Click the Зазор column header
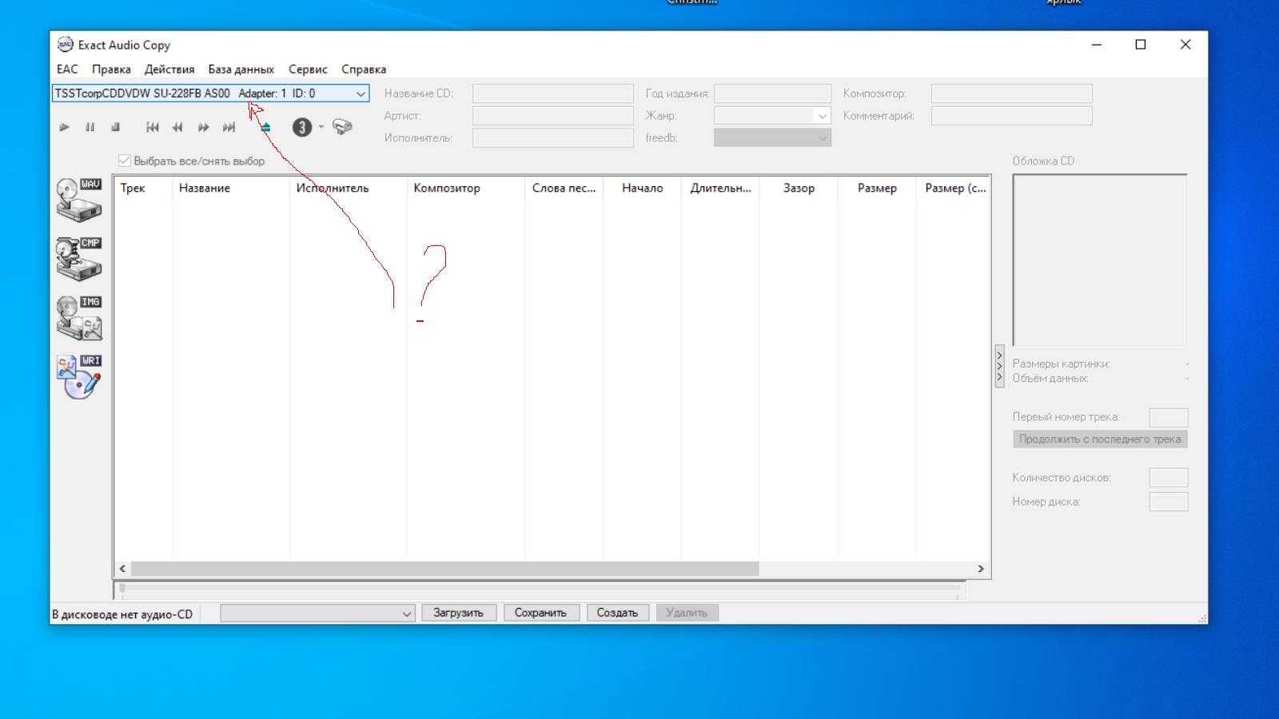The image size is (1279, 719). (799, 189)
